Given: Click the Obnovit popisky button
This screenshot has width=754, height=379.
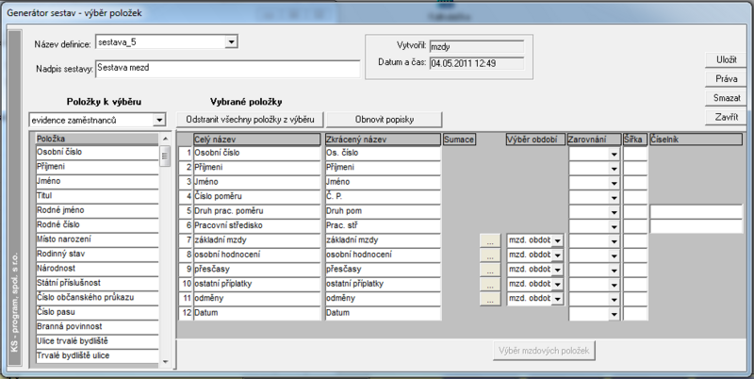Looking at the screenshot, I should click(x=385, y=120).
